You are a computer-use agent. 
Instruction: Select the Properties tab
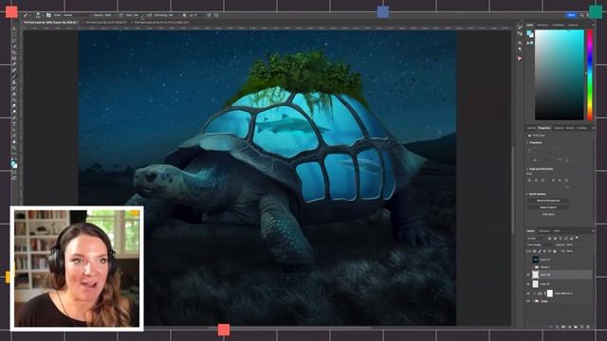[x=544, y=128]
